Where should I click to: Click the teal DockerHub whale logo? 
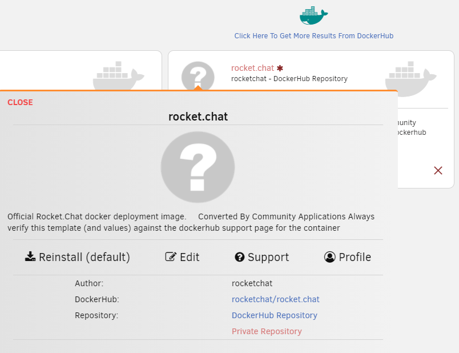pos(313,15)
